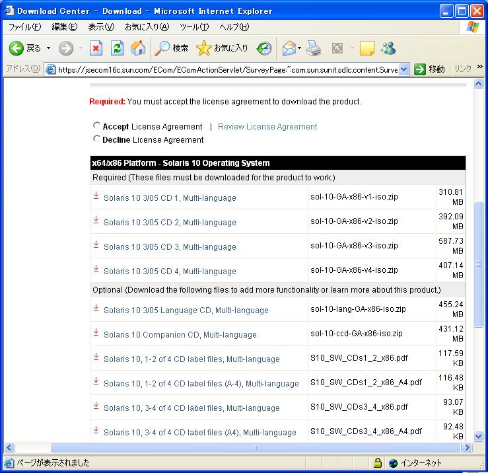Screen dimensions: 488x473
Task: Open the 表示(V) menu
Action: point(101,27)
